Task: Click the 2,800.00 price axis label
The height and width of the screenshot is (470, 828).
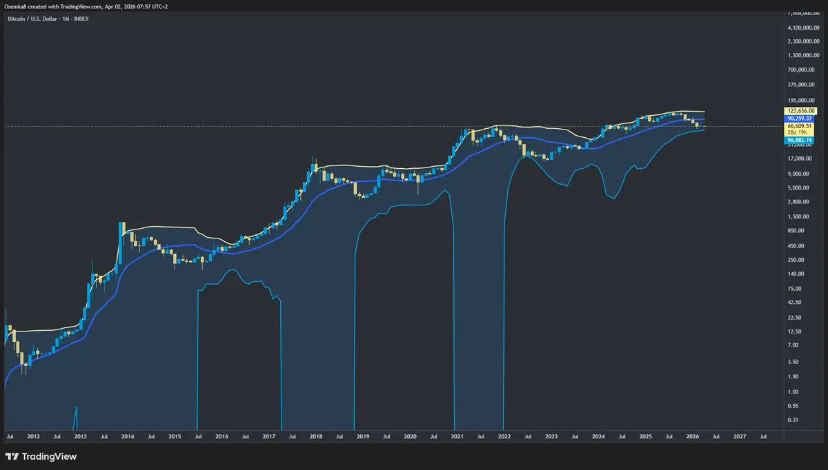Action: (798, 201)
